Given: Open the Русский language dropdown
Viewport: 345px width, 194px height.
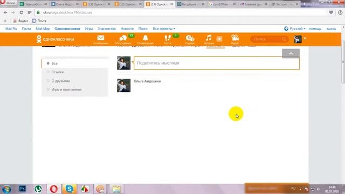Looking at the screenshot, I should tap(295, 29).
